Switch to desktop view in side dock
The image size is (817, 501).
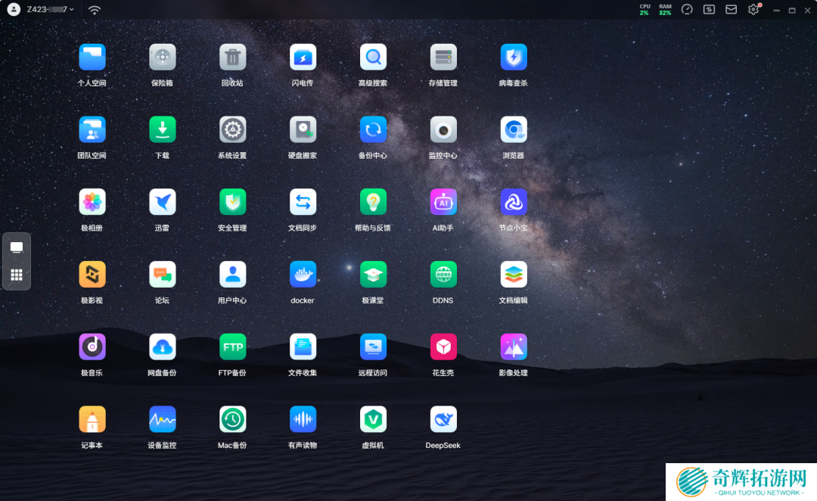coord(17,247)
